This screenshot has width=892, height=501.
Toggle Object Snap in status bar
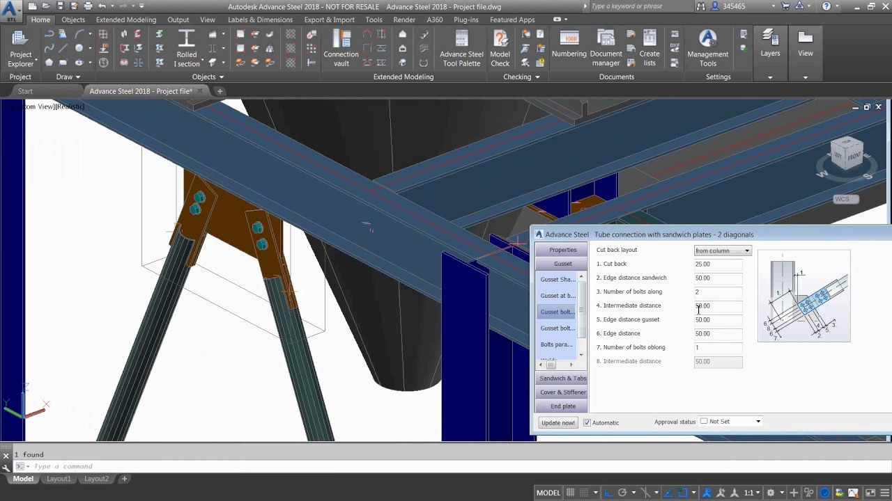pyautogui.click(x=683, y=493)
